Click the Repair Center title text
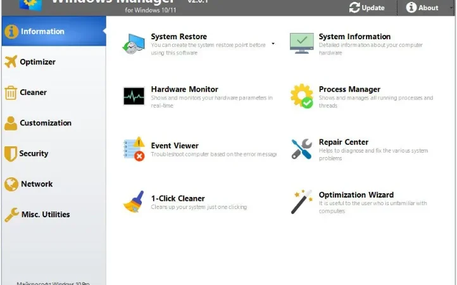This screenshot has width=457, height=285. tap(344, 142)
